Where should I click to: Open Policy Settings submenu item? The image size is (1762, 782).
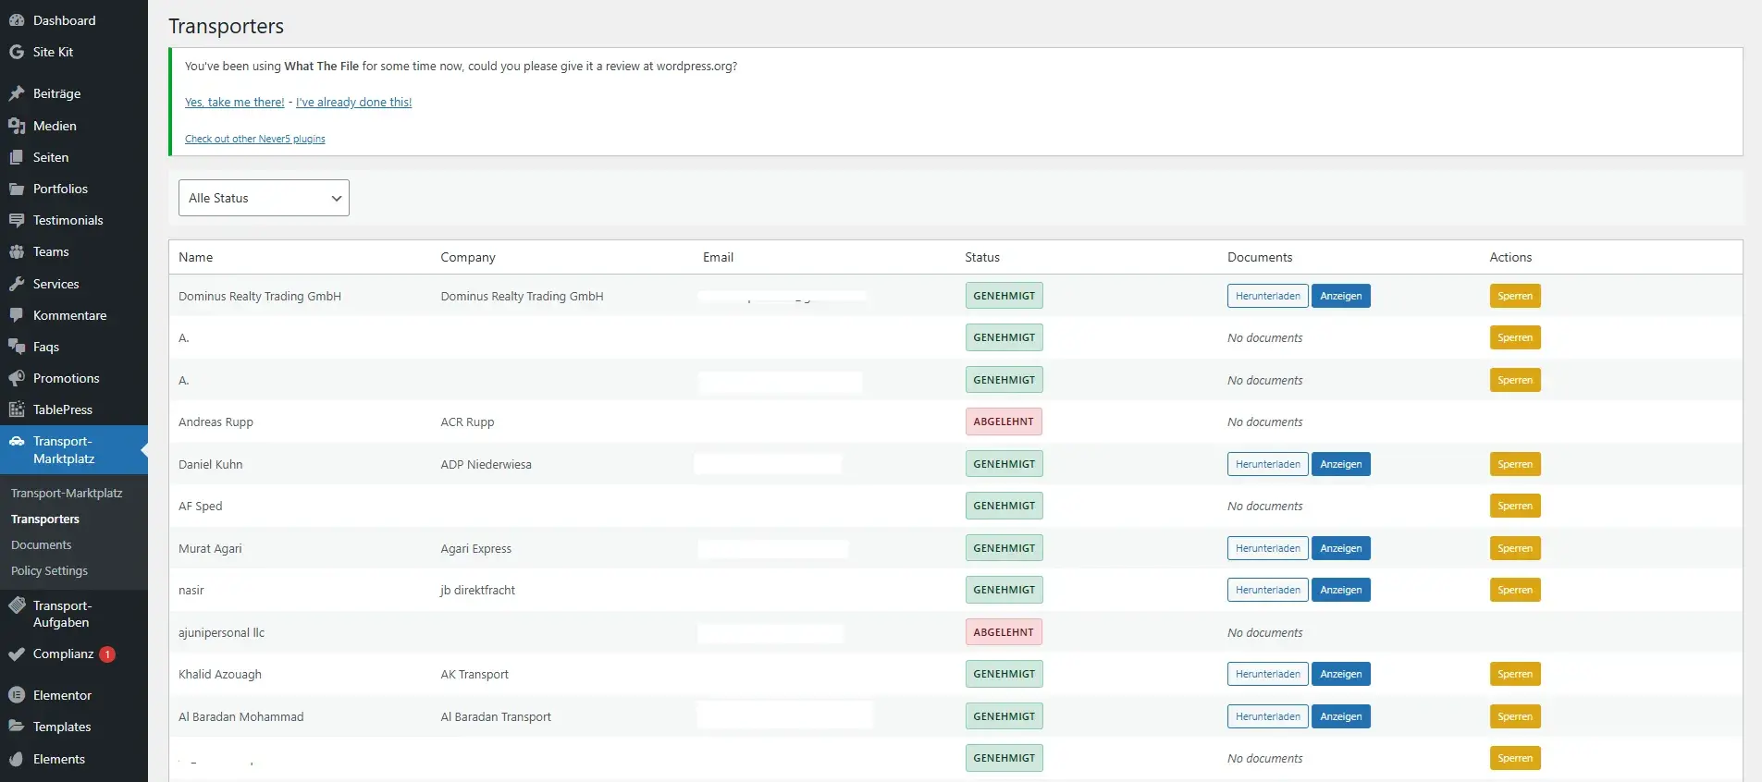pos(49,571)
